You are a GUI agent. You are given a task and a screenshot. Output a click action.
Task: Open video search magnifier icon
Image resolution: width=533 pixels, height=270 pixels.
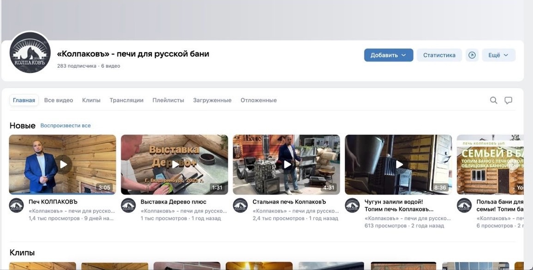494,100
